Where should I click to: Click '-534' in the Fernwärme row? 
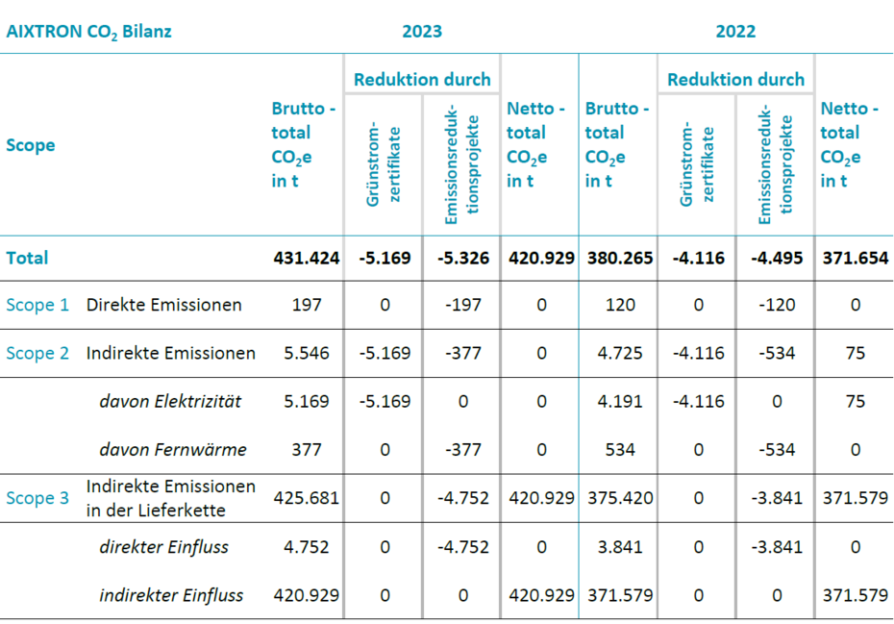(x=777, y=449)
